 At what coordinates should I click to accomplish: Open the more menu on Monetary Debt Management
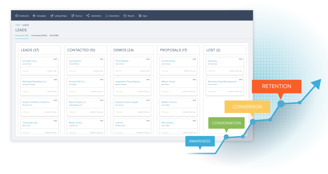(x=241, y=79)
